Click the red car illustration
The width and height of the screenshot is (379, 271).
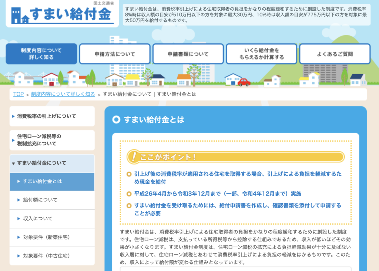244,82
